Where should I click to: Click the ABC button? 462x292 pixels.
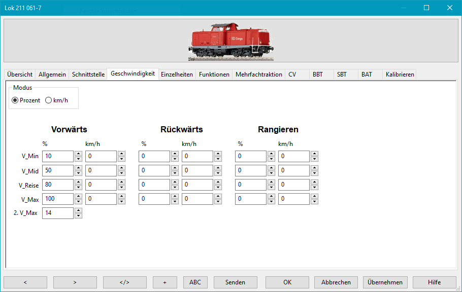[195, 282]
